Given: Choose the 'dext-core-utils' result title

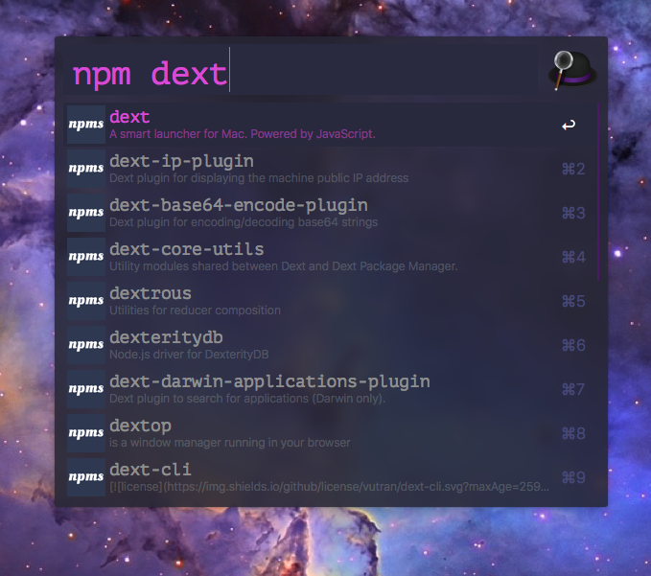Looking at the screenshot, I should coord(187,249).
